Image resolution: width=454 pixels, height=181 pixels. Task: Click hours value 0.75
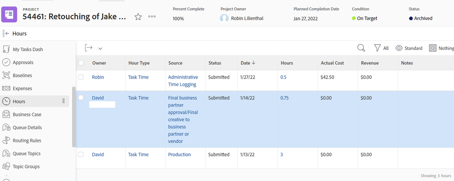coord(284,98)
